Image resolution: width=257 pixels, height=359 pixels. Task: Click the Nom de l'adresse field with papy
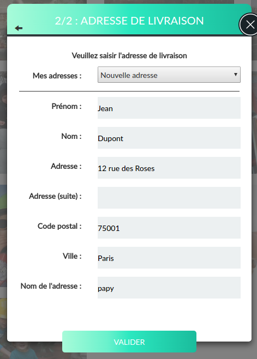(x=169, y=288)
